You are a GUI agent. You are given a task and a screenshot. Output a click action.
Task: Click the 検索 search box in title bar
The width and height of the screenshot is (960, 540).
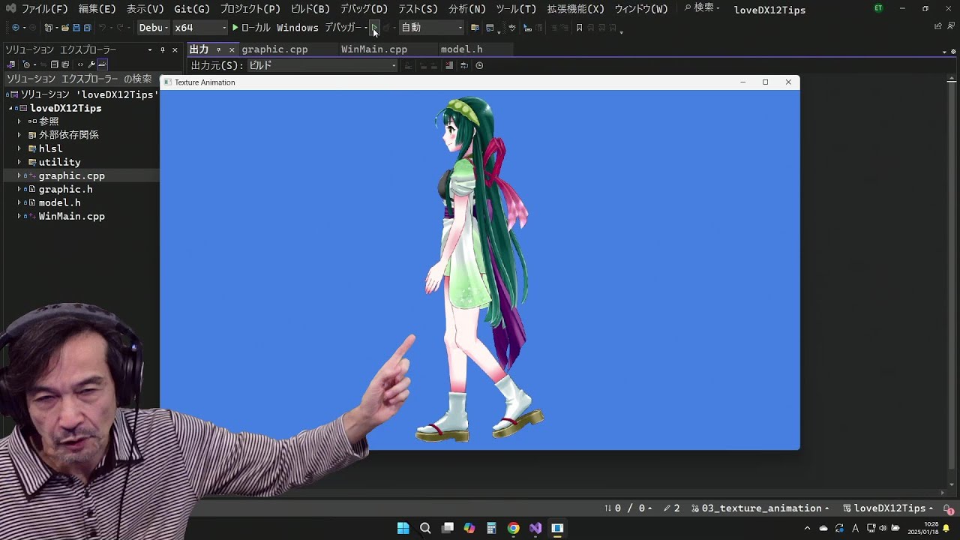point(701,8)
